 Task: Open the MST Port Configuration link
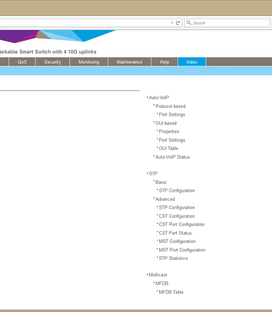click(182, 250)
